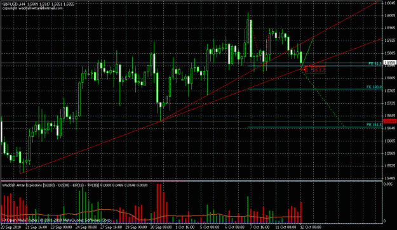
Task: Click the 1.5765 price scale value
Action: pos(389,91)
